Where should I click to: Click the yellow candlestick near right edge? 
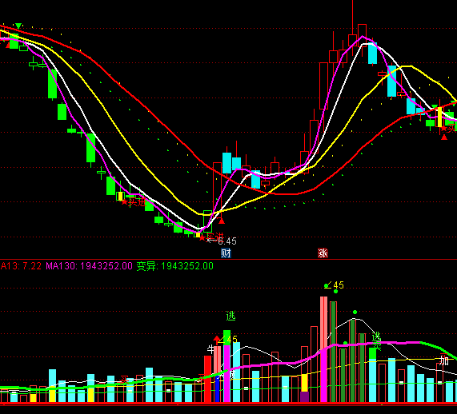pyautogui.click(x=440, y=117)
